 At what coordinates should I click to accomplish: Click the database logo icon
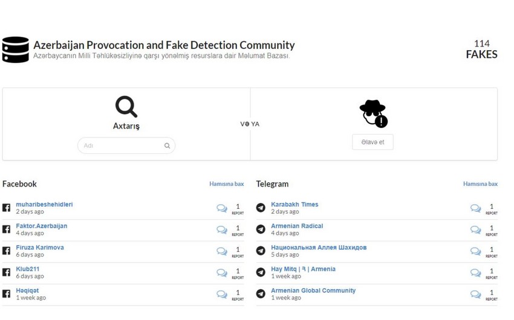[16, 50]
